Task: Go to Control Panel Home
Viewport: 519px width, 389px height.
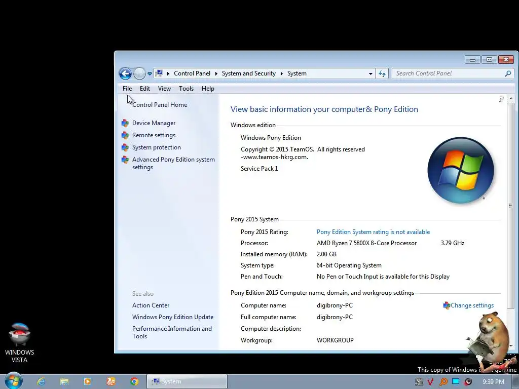Action: click(160, 105)
